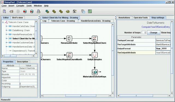Click the Parameter column header

pyautogui.click(x=136, y=37)
